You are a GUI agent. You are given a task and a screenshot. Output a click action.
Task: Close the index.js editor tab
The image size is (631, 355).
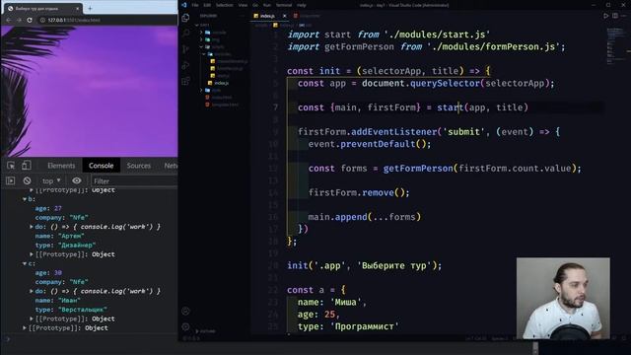click(285, 16)
